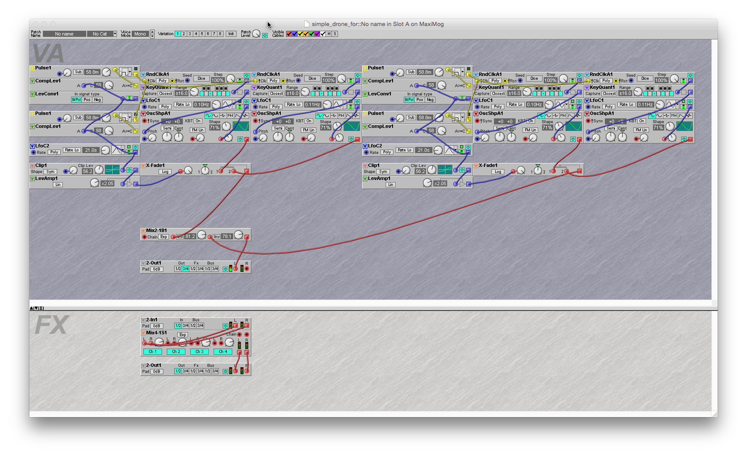Click the Exp button on Mix4-1S1
Image resolution: width=747 pixels, height=457 pixels.
click(x=183, y=335)
